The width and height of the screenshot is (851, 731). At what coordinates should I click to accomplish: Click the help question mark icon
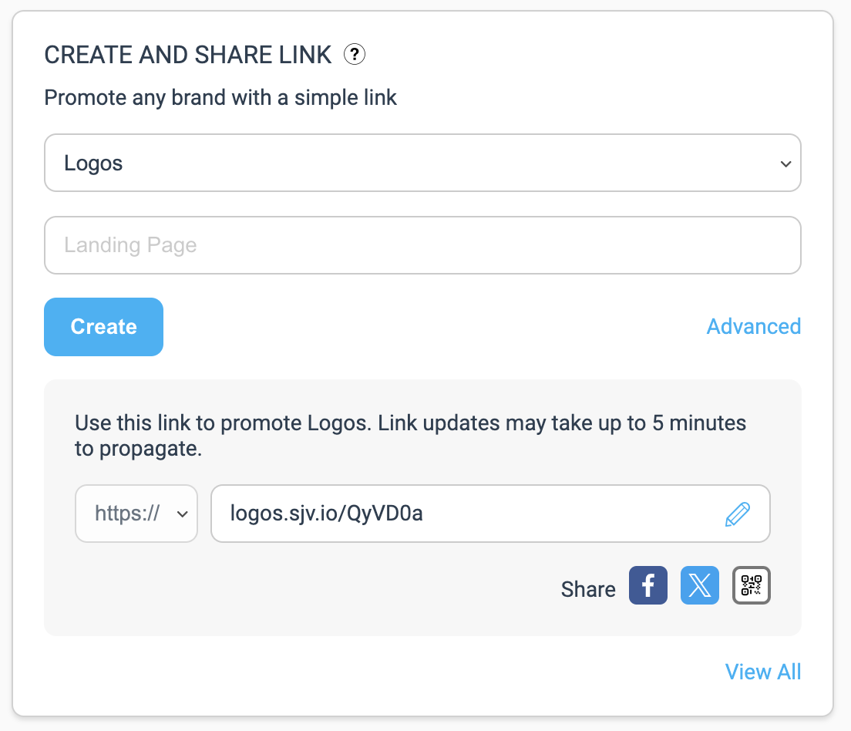point(355,54)
